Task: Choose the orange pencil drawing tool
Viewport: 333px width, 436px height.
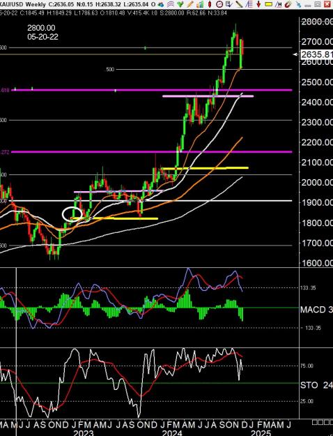Action: coord(190,4)
